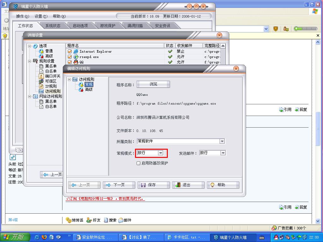This screenshot has height=242, width=323.
Task: Select 普通 under 选项 in the tree
Action: (x=49, y=51)
